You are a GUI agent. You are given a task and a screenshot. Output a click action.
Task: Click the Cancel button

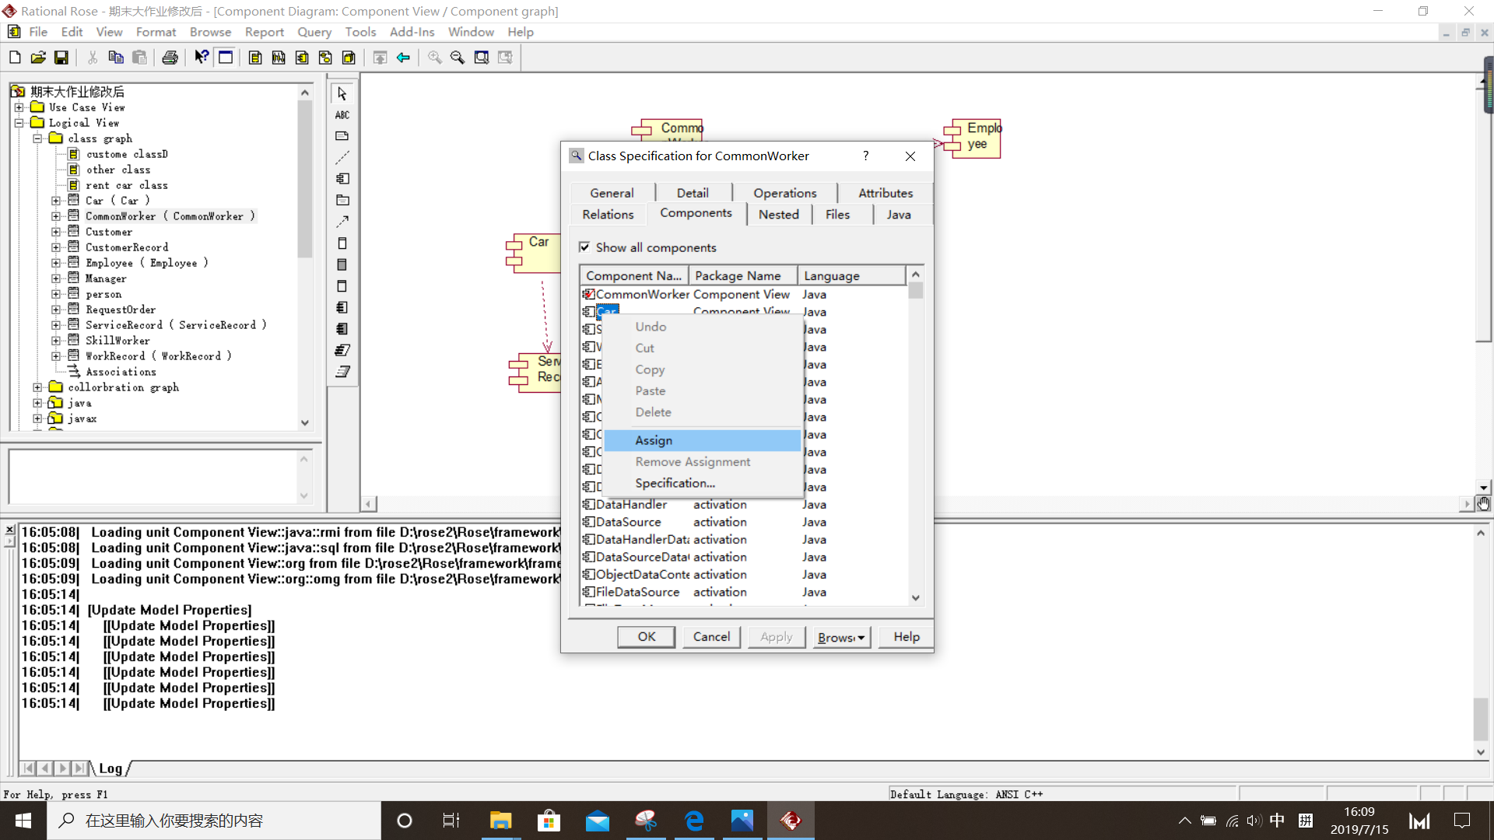[711, 637]
